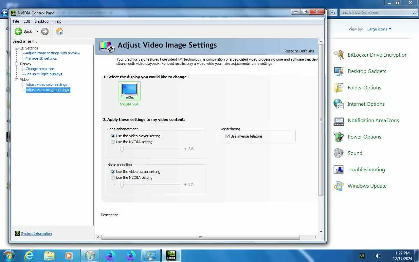The height and width of the screenshot is (262, 419).
Task: Open Internet Options icon
Action: coord(339,104)
